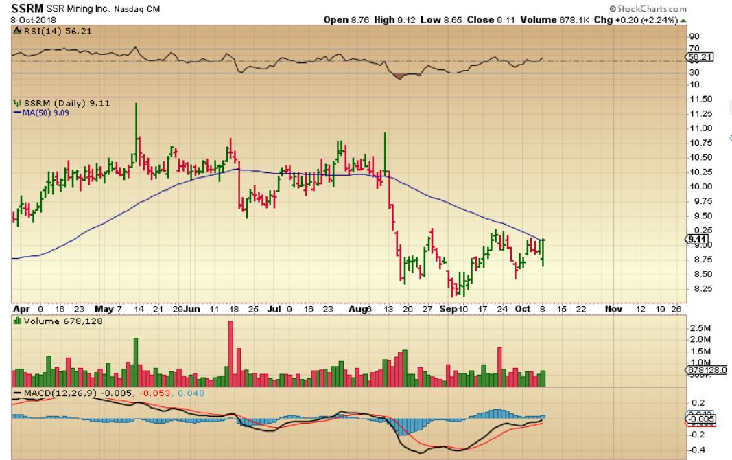Click the High 9.12 value
This screenshot has height=460, width=732.
pos(395,20)
